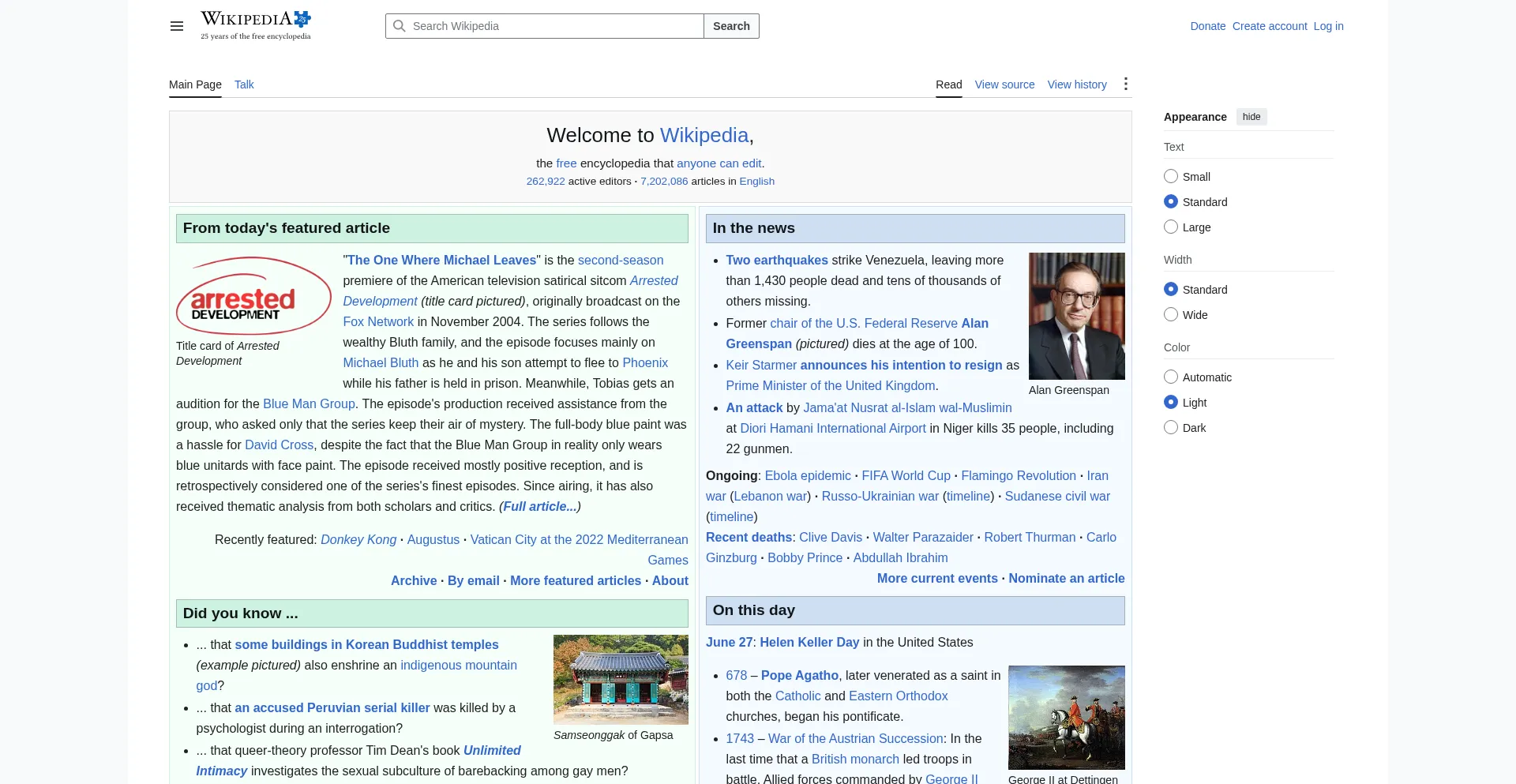Click the Russo-Ukrainian war link
Screen dimensions: 1516x784
click(880, 496)
